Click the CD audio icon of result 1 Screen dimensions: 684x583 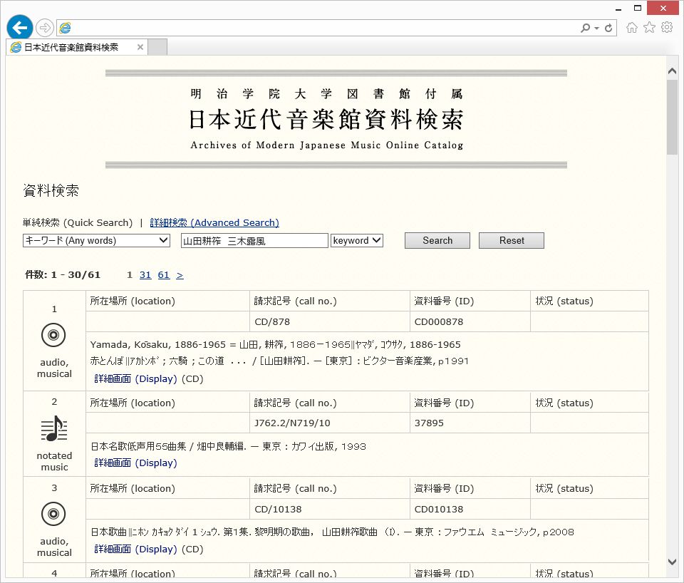[x=53, y=334]
